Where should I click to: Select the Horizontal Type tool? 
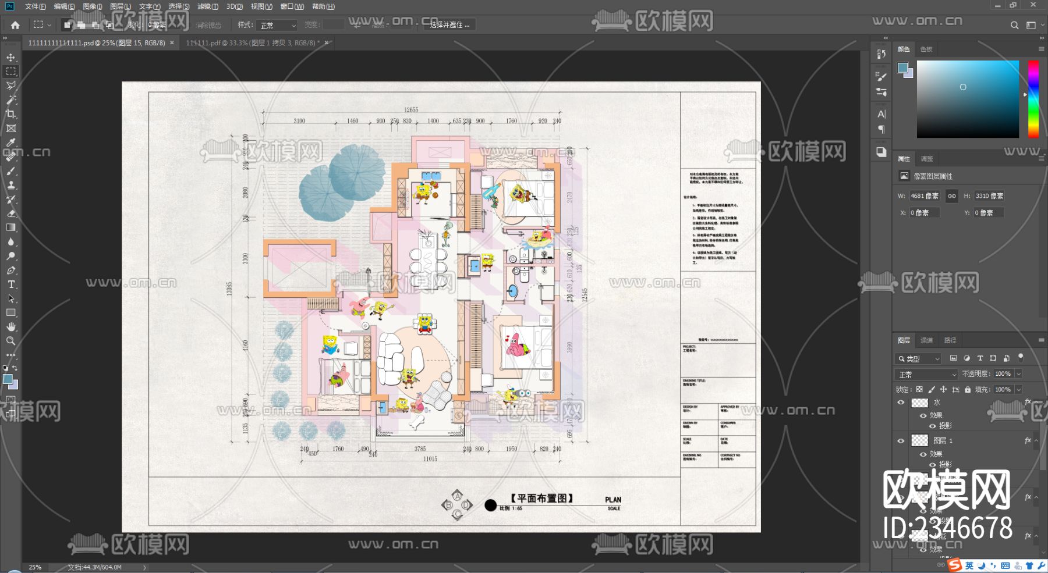11,284
